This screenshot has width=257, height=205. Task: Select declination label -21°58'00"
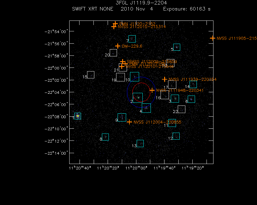click(56, 56)
